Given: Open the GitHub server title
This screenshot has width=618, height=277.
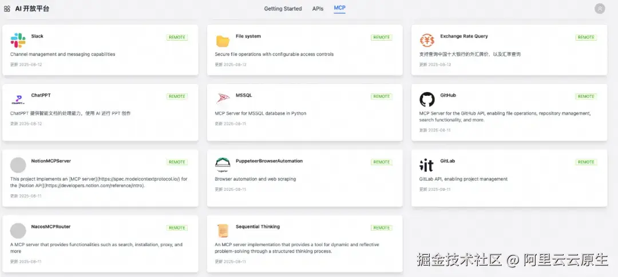Looking at the screenshot, I should pyautogui.click(x=448, y=95).
